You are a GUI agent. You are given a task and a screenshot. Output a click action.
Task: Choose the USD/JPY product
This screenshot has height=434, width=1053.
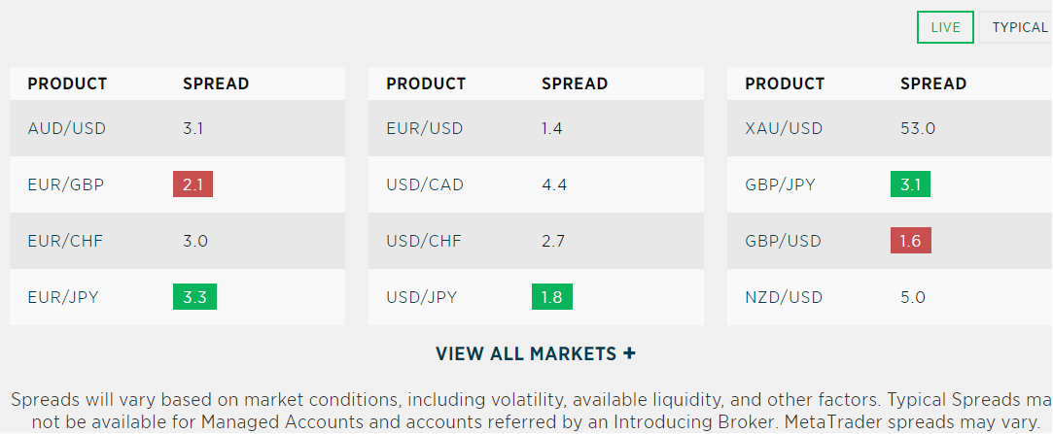pos(422,297)
